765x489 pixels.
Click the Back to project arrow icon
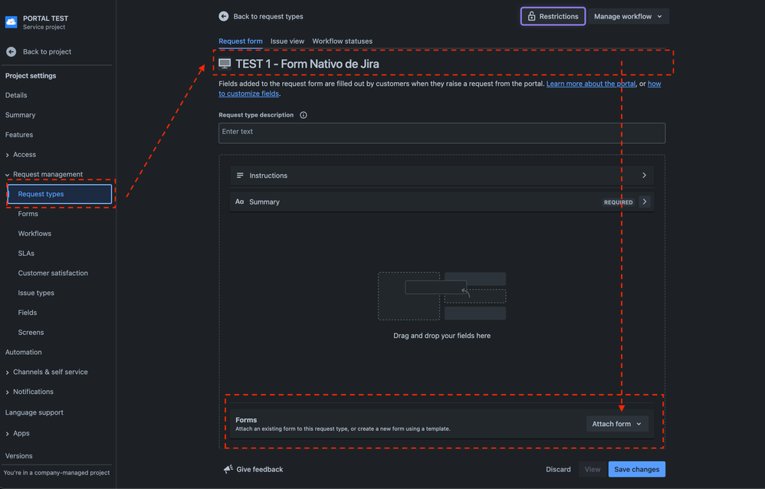[x=11, y=51]
